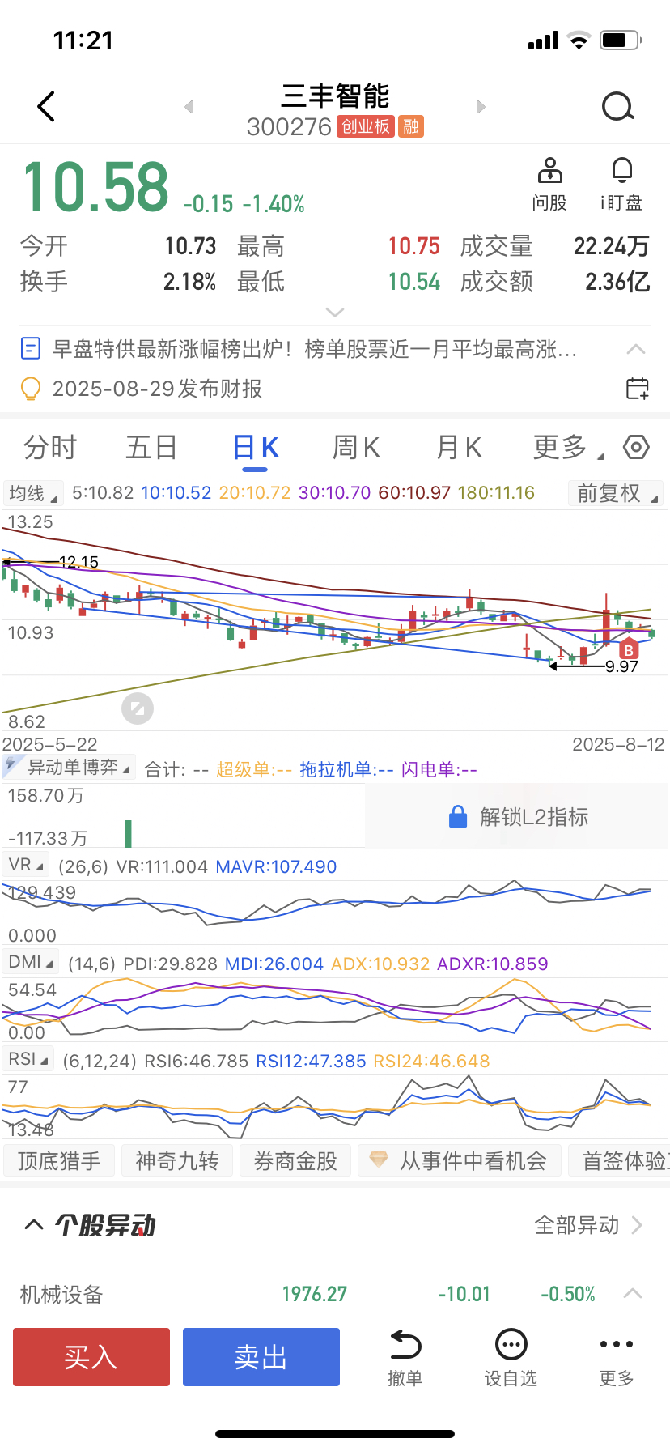Tap the back arrow icon
670x1451 pixels.
(x=47, y=106)
